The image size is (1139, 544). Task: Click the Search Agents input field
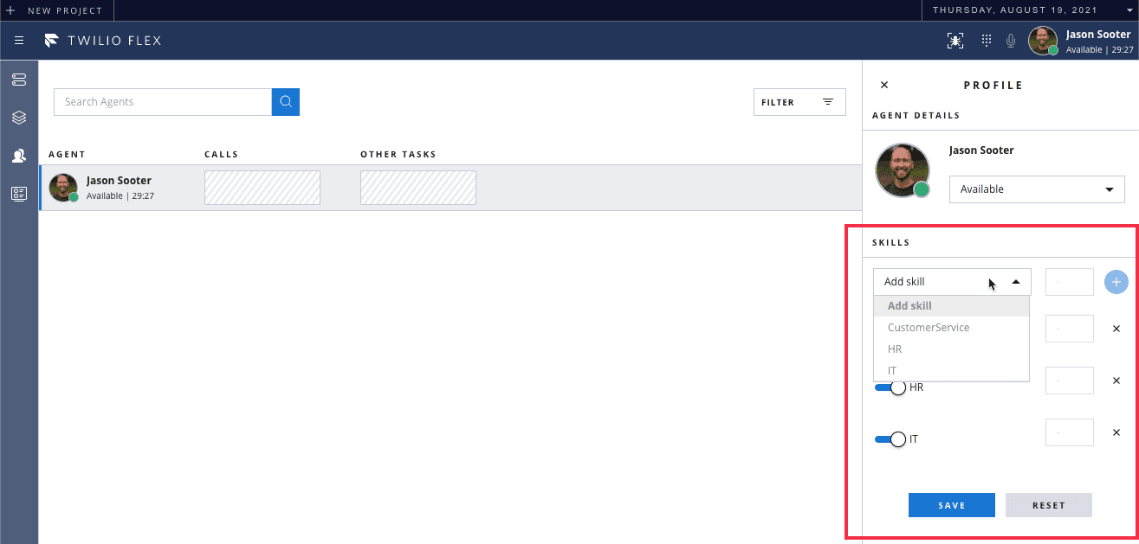161,101
